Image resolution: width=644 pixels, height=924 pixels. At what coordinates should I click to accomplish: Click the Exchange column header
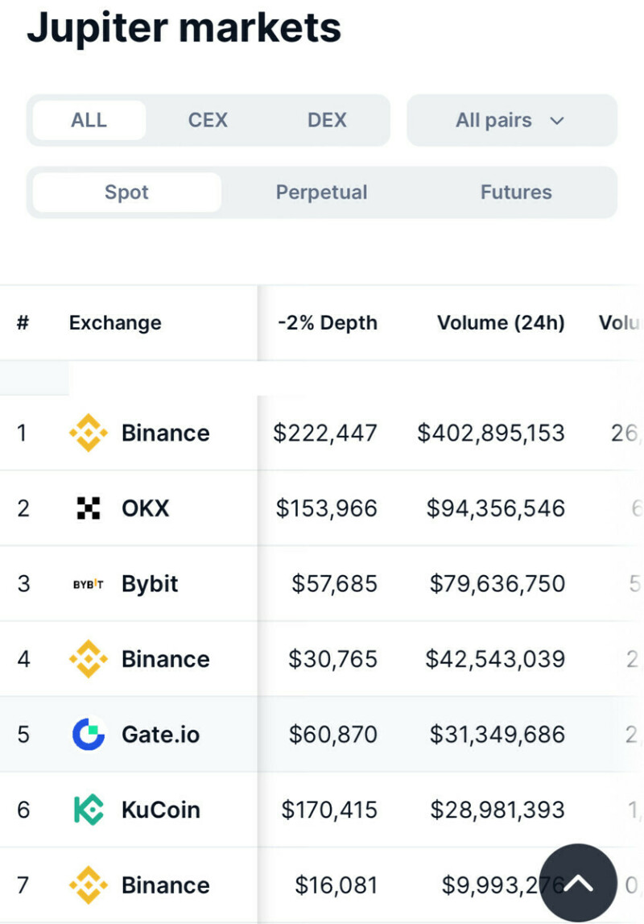click(x=115, y=323)
